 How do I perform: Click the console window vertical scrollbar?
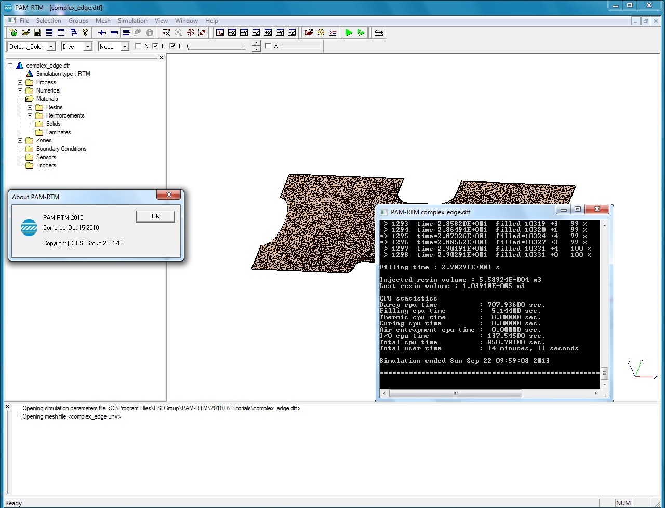point(604,304)
